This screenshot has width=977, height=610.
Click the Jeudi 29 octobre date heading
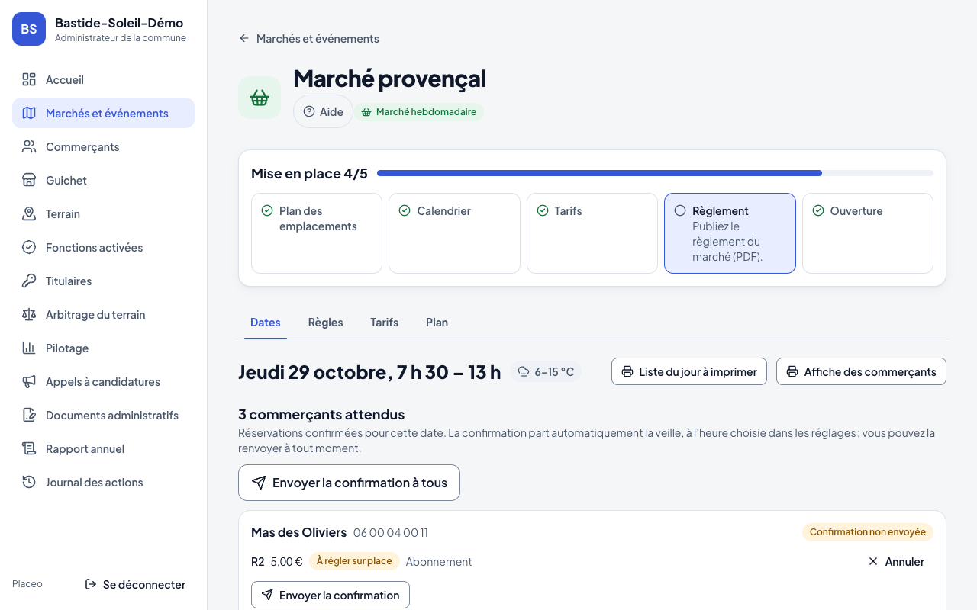(x=369, y=371)
